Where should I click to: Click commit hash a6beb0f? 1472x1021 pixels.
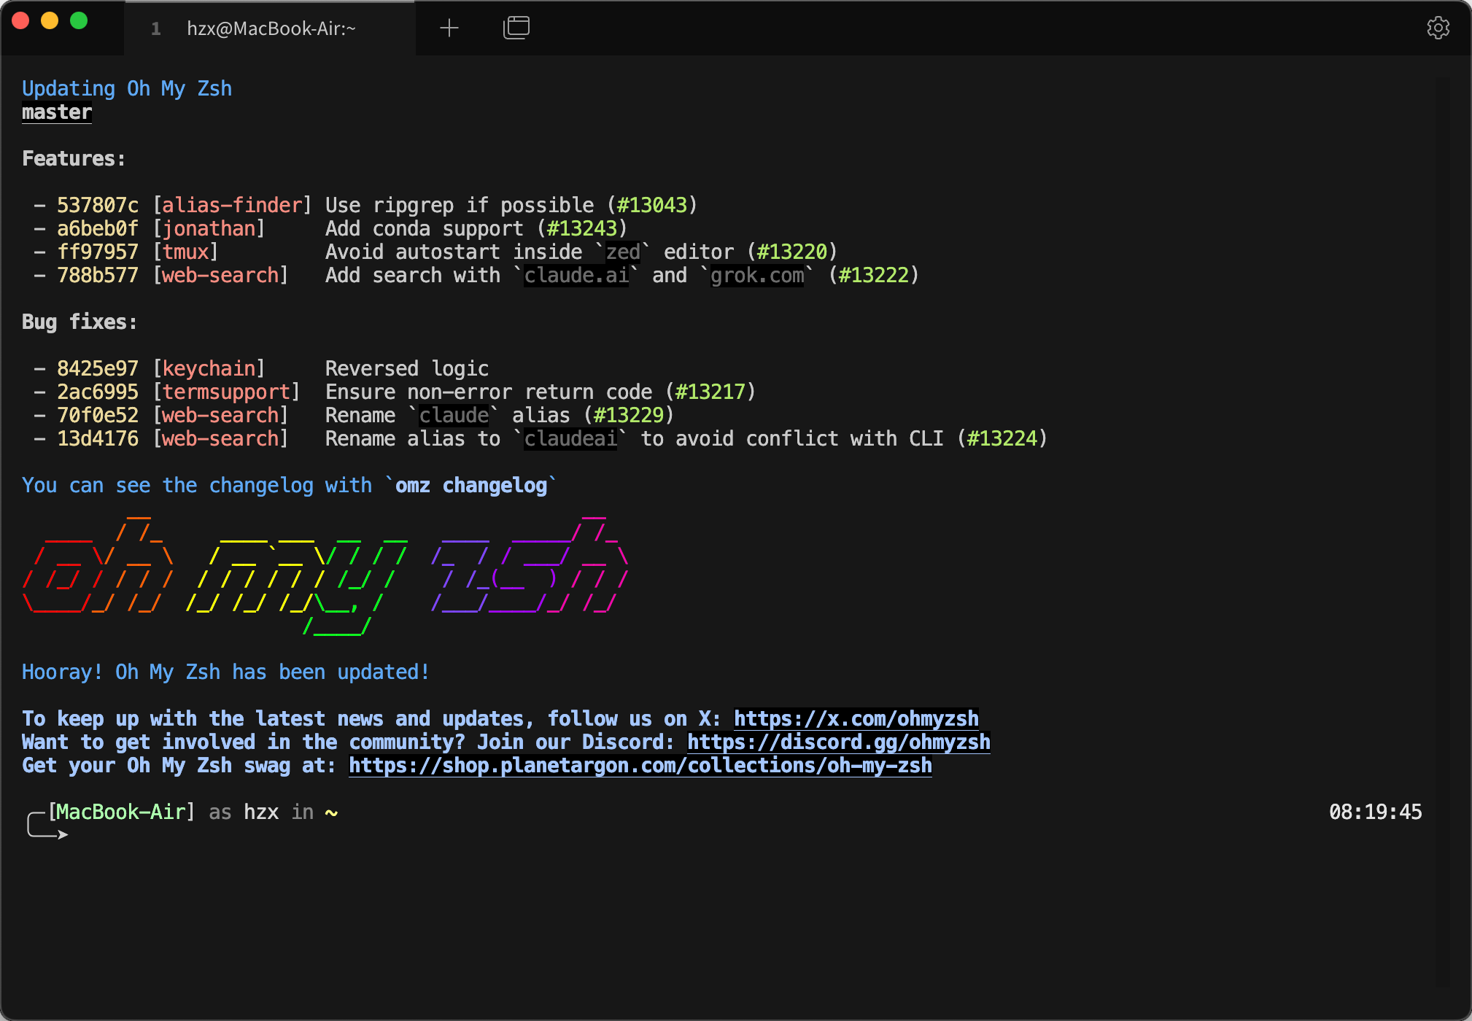98,229
